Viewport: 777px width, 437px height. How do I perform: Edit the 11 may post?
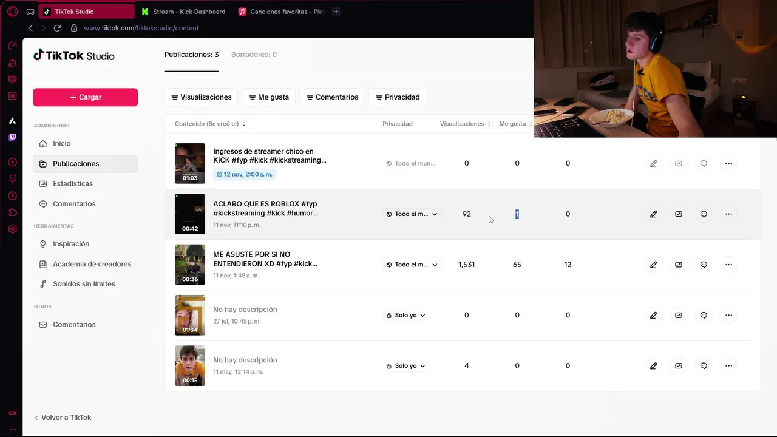point(653,366)
